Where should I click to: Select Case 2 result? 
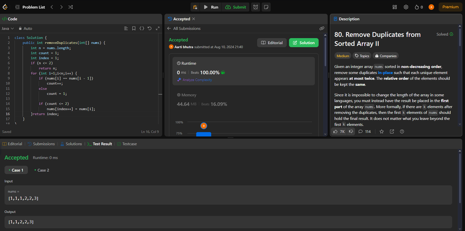[x=42, y=170]
